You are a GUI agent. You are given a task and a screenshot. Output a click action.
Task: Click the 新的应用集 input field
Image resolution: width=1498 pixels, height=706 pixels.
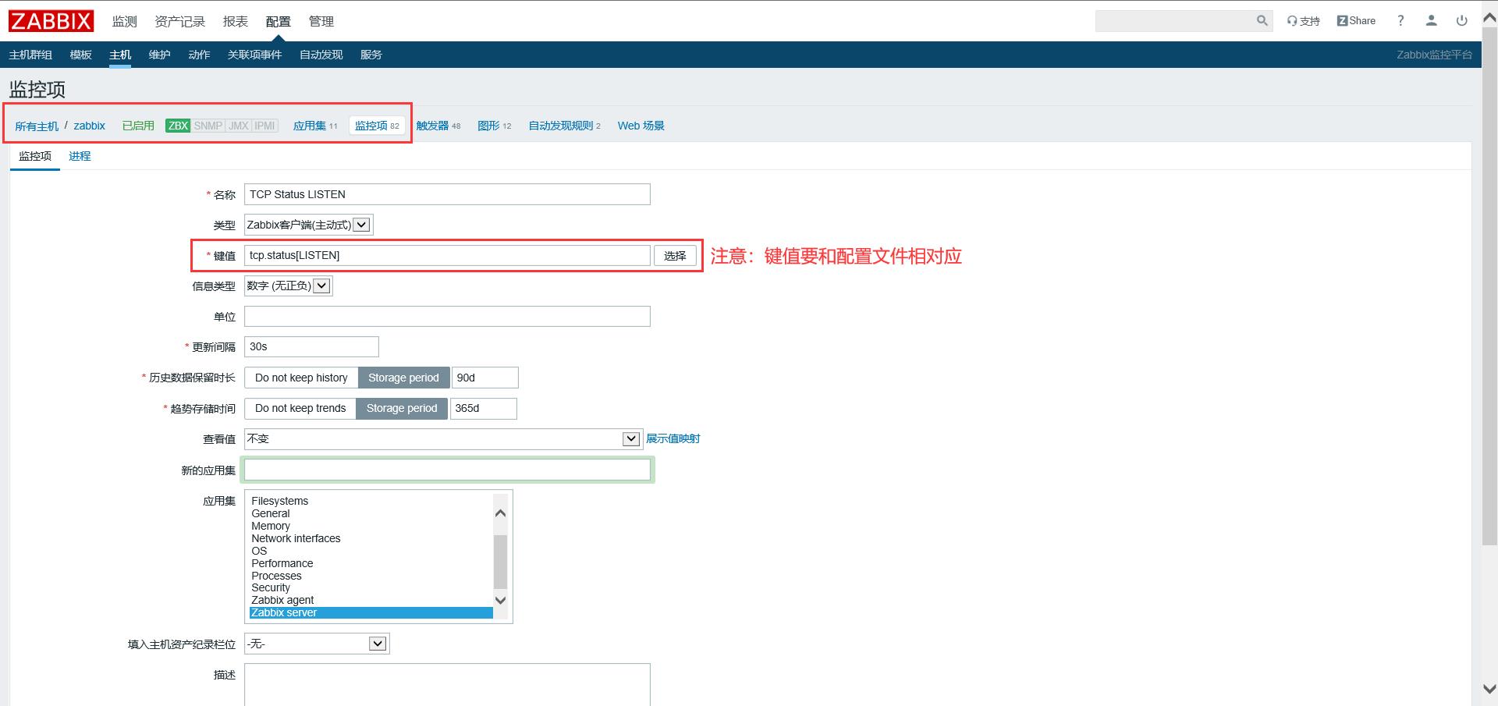coord(447,470)
